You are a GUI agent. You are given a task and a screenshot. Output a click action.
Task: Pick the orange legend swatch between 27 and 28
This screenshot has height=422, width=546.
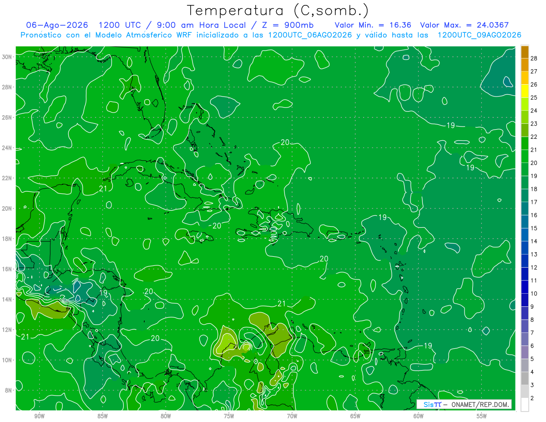tap(525, 65)
